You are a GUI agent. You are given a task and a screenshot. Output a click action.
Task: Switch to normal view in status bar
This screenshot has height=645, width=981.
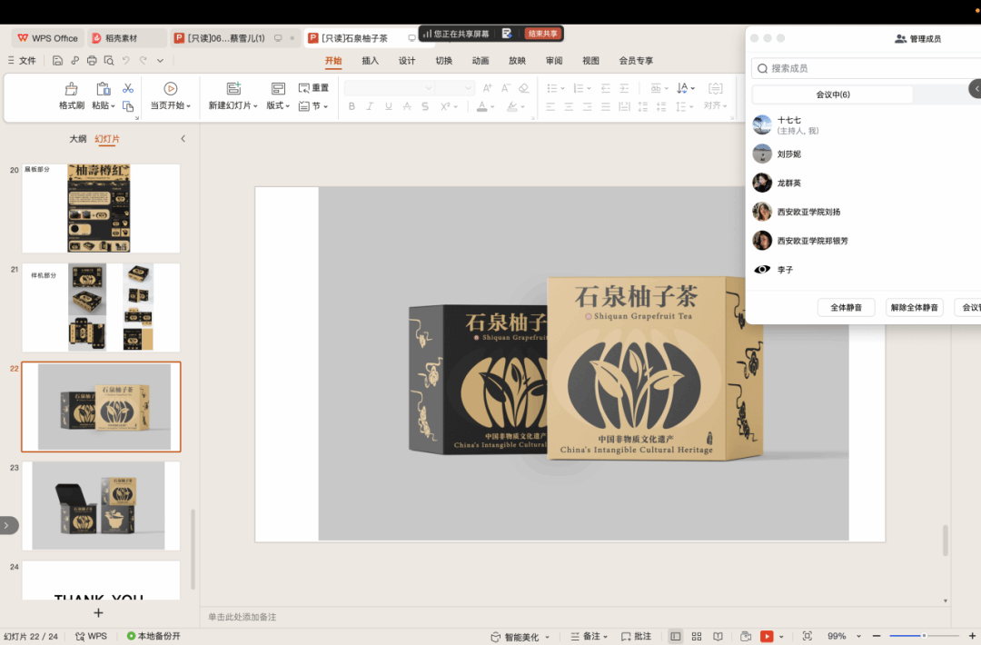pos(675,637)
